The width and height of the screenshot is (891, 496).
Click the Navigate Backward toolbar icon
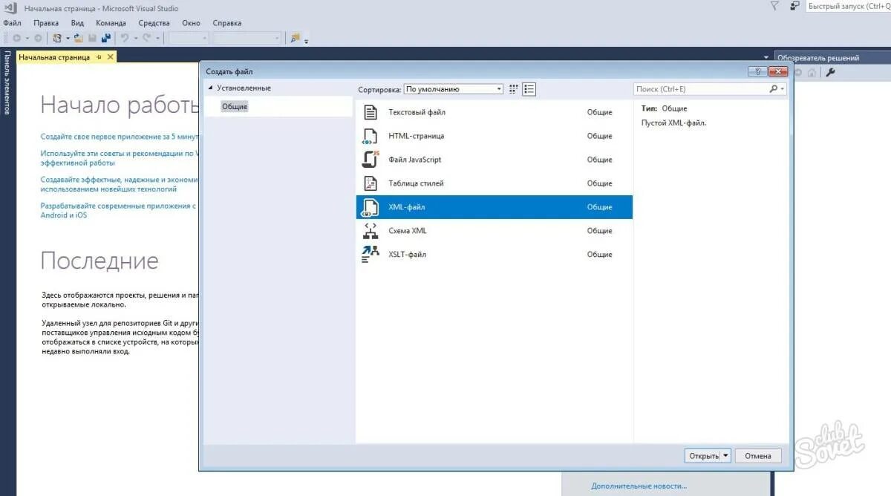point(16,38)
